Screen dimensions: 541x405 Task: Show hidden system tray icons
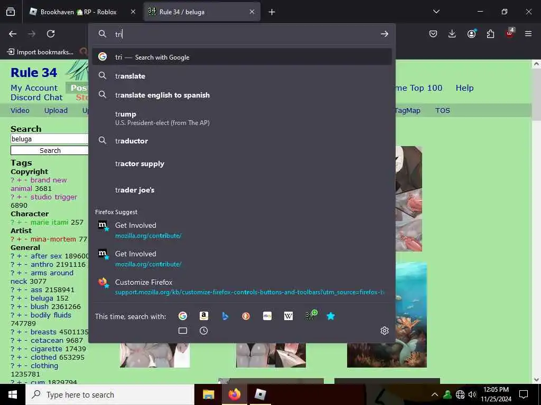click(x=435, y=394)
